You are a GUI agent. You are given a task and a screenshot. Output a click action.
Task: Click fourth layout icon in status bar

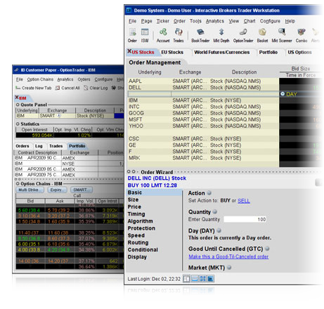[211, 279]
